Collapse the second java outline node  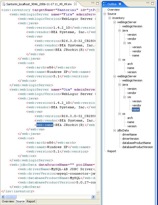(x=119, y=85)
